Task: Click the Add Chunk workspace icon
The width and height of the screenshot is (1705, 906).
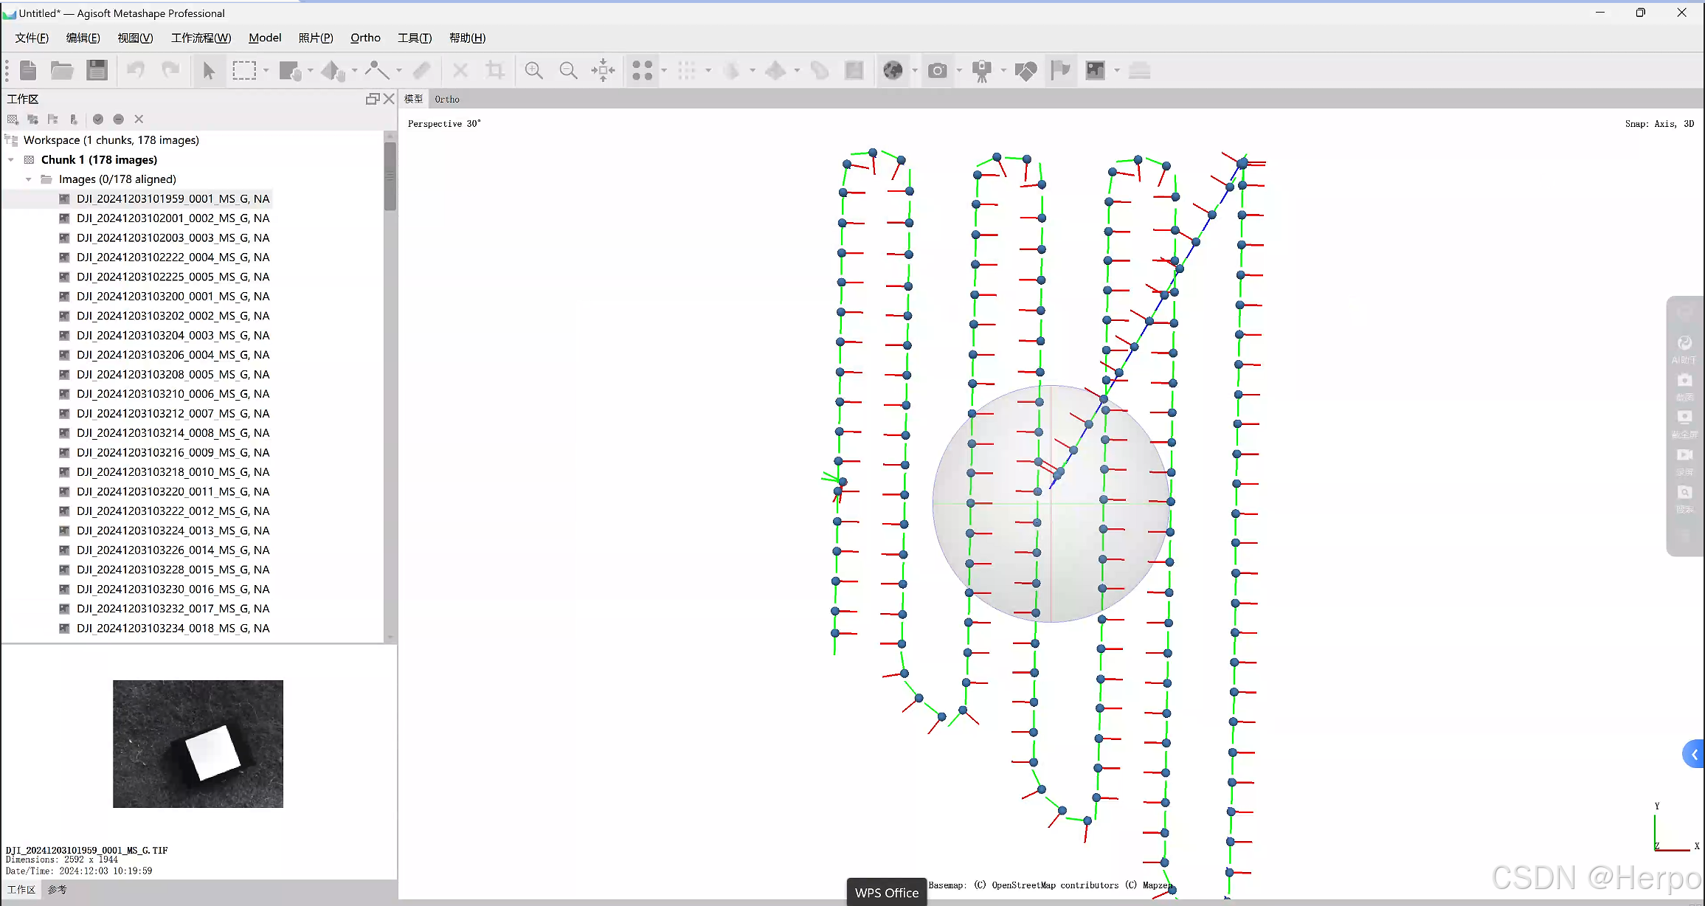Action: coord(13,119)
